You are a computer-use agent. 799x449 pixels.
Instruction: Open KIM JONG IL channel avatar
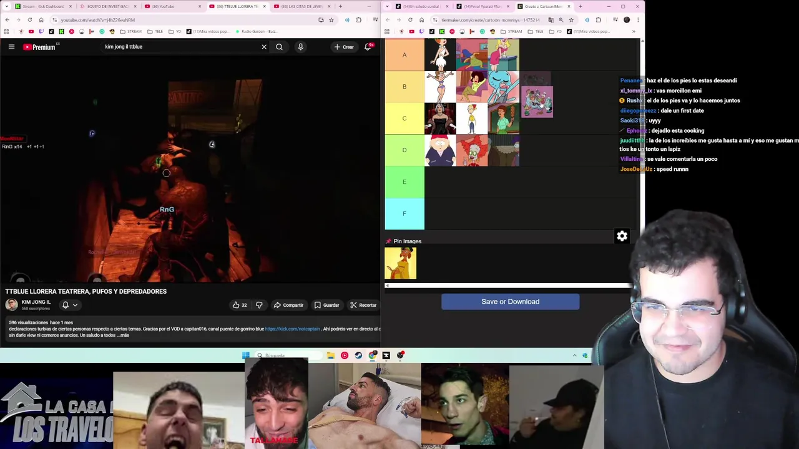coord(11,305)
